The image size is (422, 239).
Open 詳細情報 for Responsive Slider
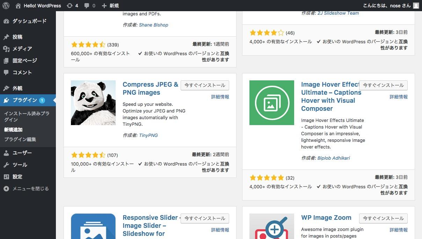click(220, 230)
